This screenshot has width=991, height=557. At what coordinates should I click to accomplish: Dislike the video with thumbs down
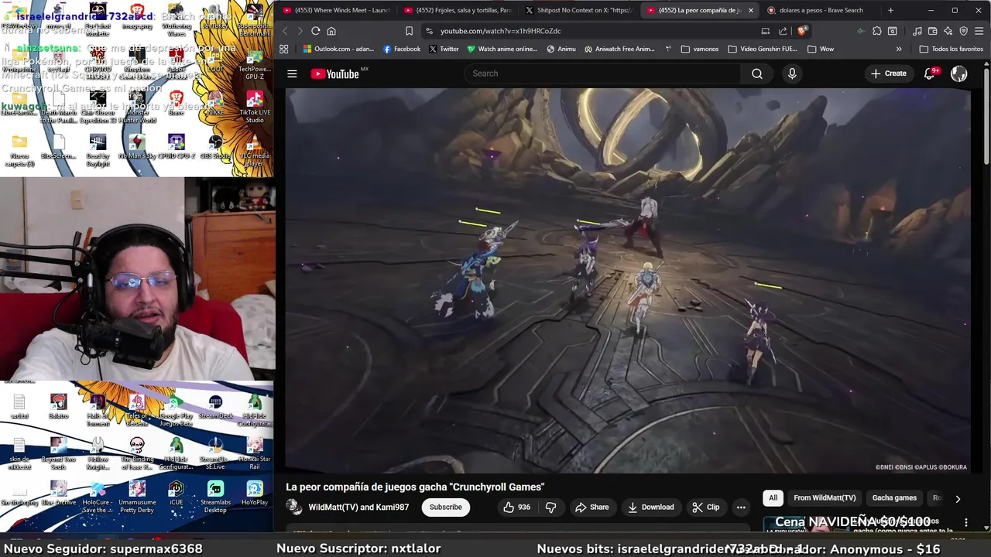[551, 507]
